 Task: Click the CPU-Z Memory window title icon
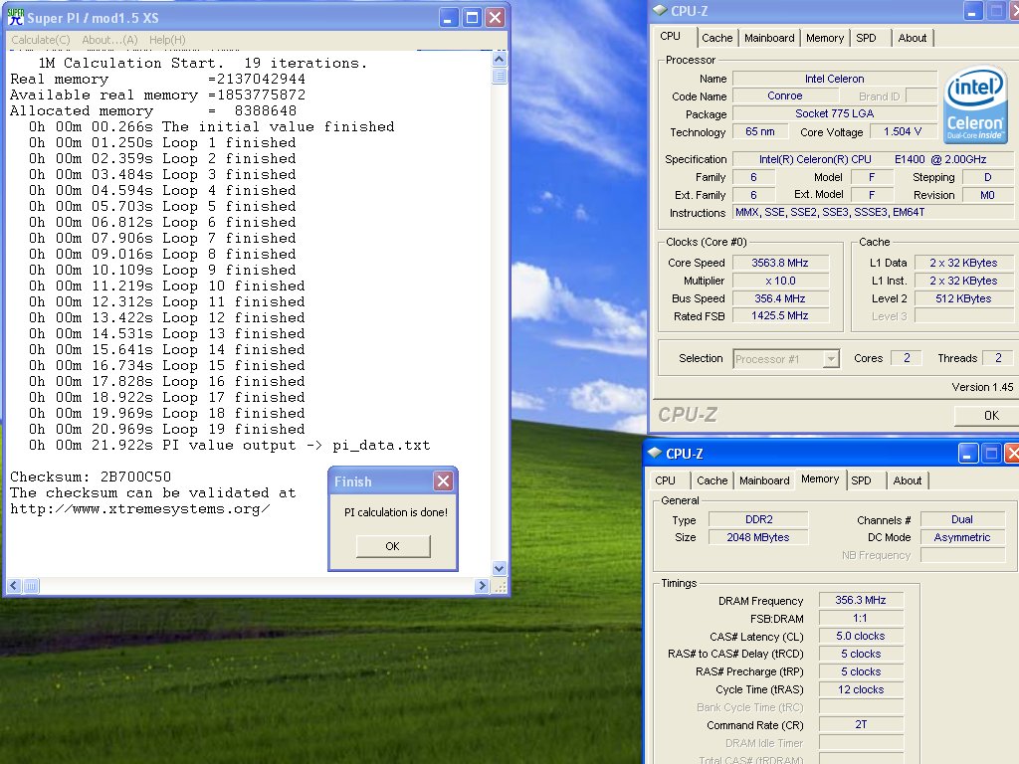(x=655, y=453)
